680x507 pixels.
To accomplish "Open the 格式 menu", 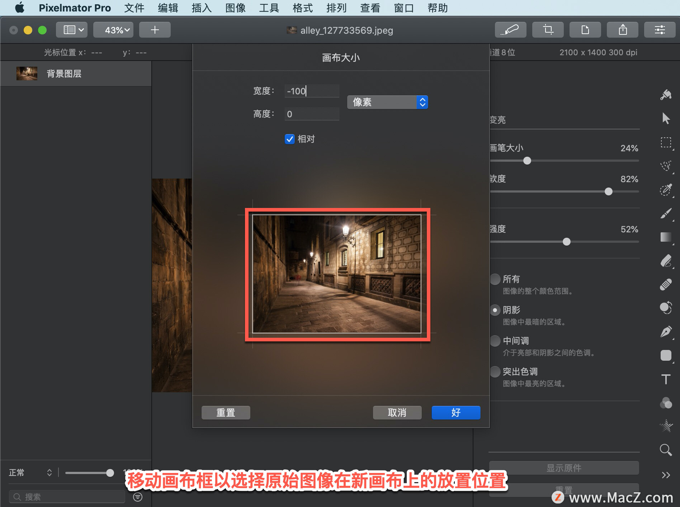I will tap(303, 8).
